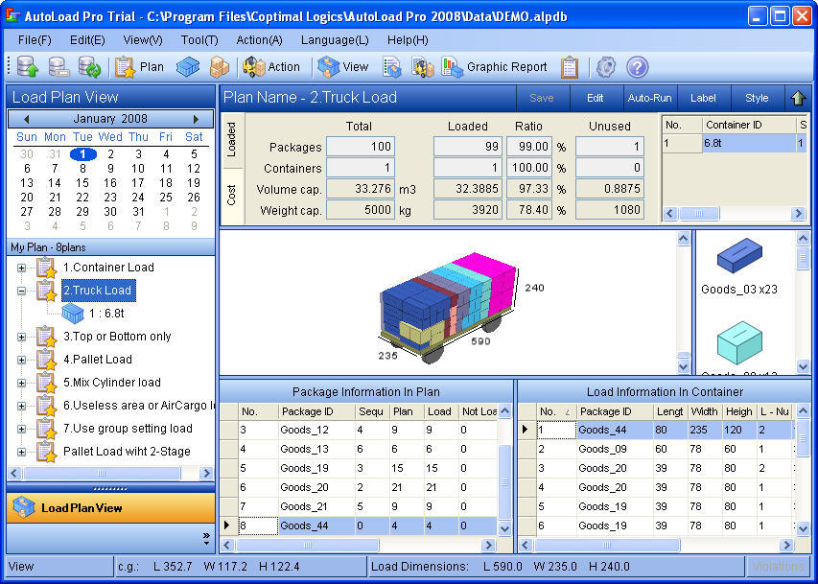Click the Container ID 6.8t cell
The image size is (818, 584).
click(748, 143)
